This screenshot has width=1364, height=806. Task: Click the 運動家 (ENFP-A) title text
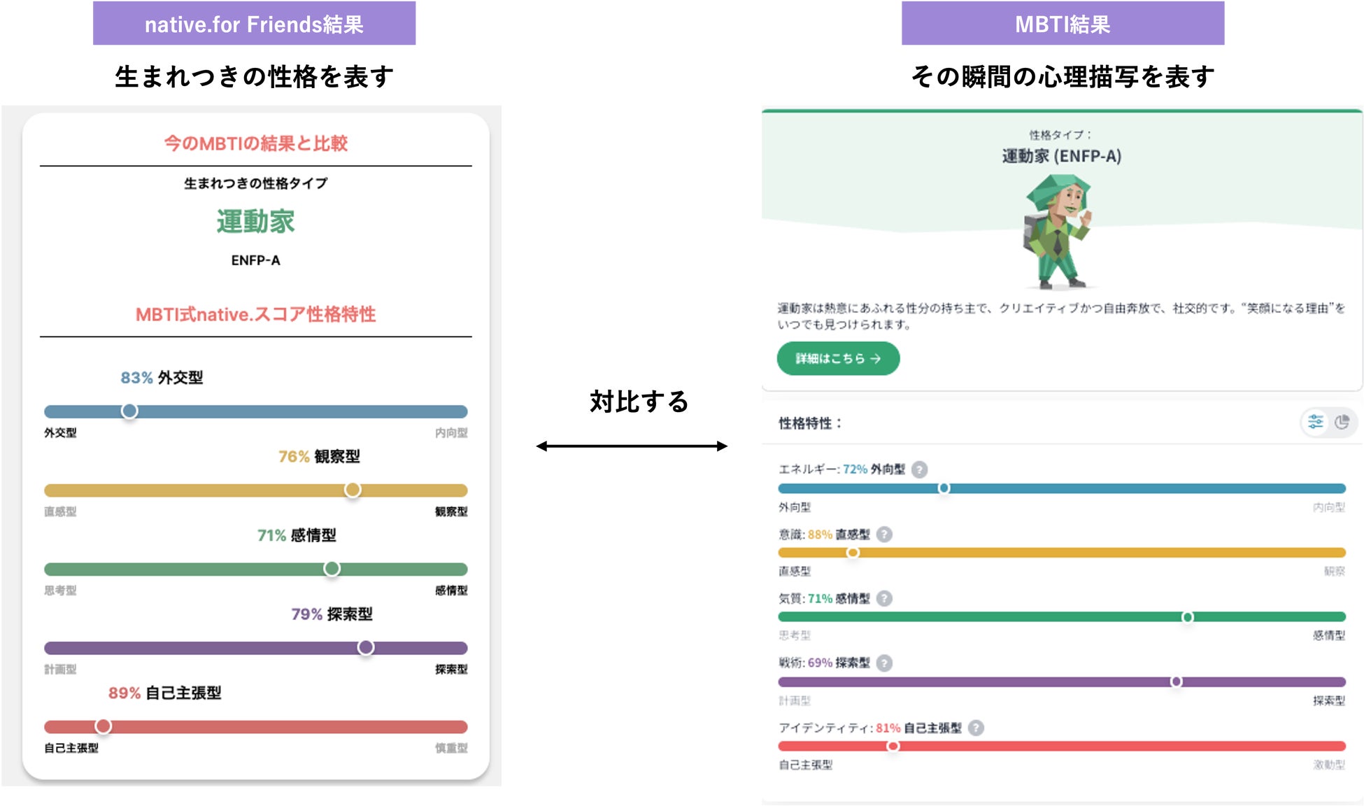[x=1061, y=156]
